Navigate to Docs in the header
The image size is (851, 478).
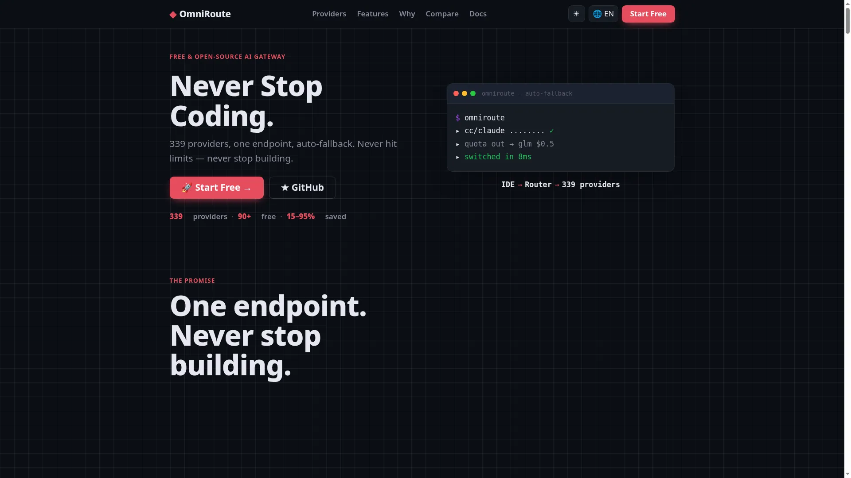tap(478, 14)
